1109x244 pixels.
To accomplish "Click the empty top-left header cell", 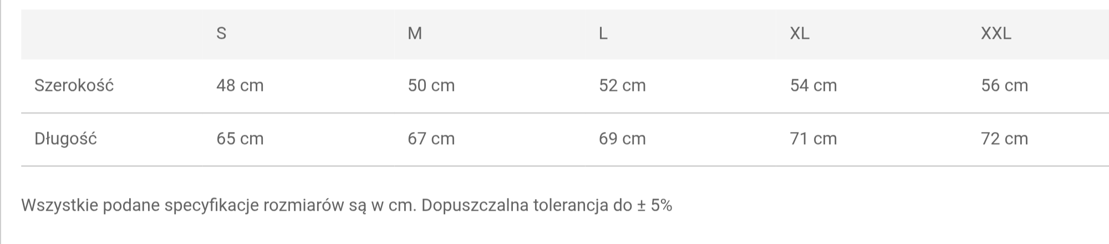I will tap(111, 34).
